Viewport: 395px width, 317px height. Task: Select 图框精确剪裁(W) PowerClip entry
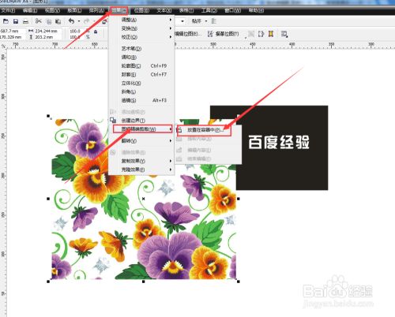[x=143, y=129]
